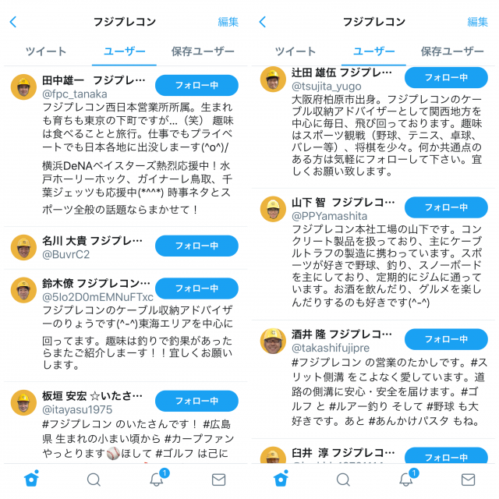Toggle following for 酒井 隆 (@takashifujipre)
This screenshot has height=499, width=499.
click(446, 339)
